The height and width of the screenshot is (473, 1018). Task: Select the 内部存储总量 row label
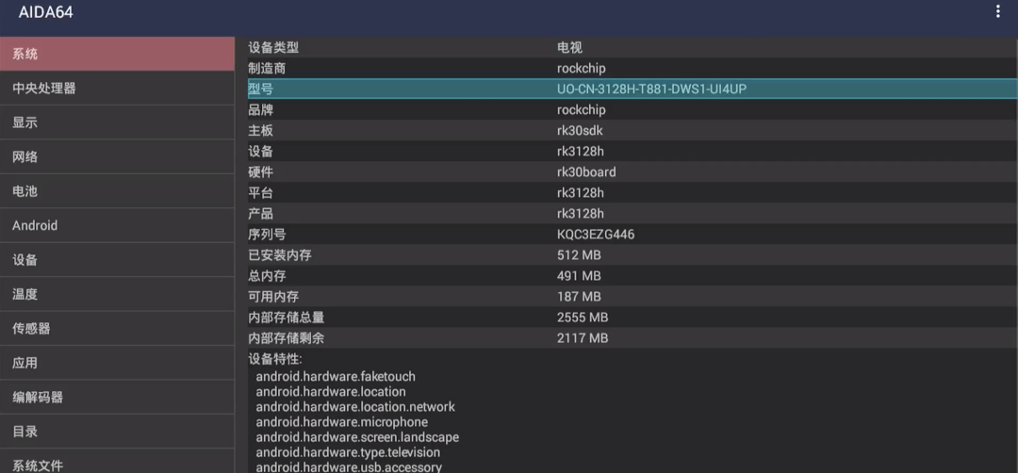coord(287,318)
